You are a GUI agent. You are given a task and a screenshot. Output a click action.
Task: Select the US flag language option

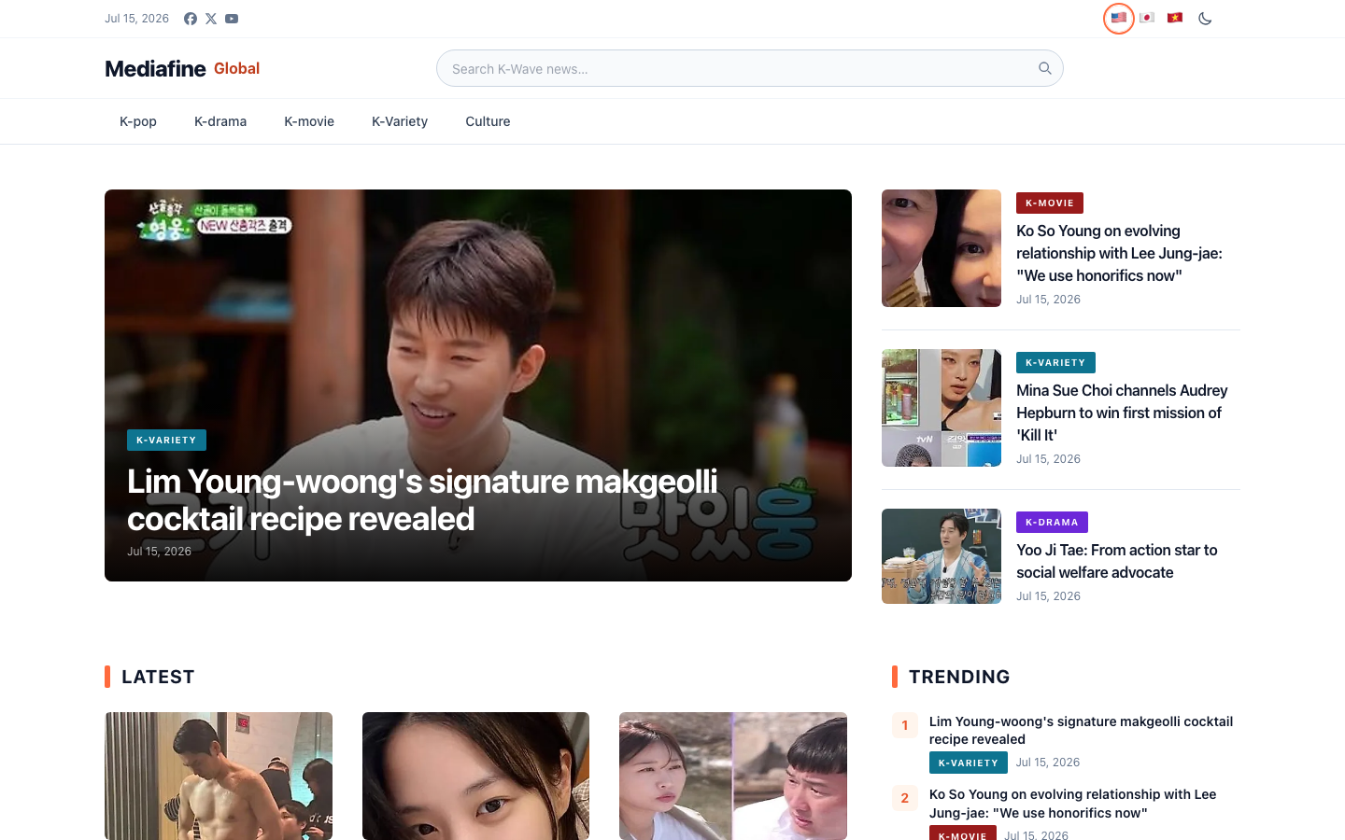[x=1119, y=18]
